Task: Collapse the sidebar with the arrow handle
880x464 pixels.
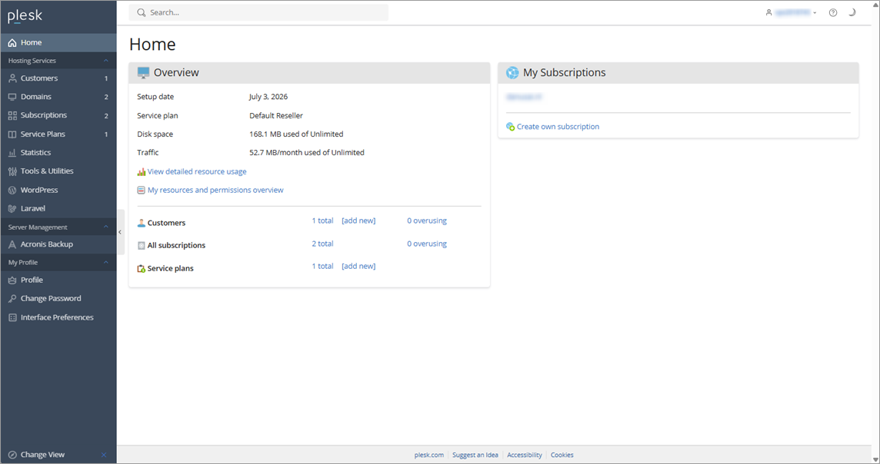Action: tap(120, 232)
